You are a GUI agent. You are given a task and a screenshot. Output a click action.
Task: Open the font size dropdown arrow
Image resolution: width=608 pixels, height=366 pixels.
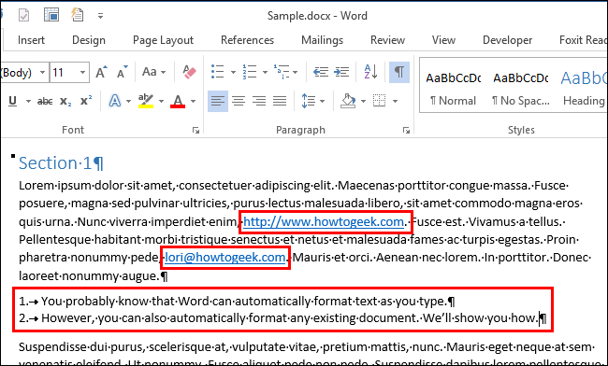coord(82,72)
